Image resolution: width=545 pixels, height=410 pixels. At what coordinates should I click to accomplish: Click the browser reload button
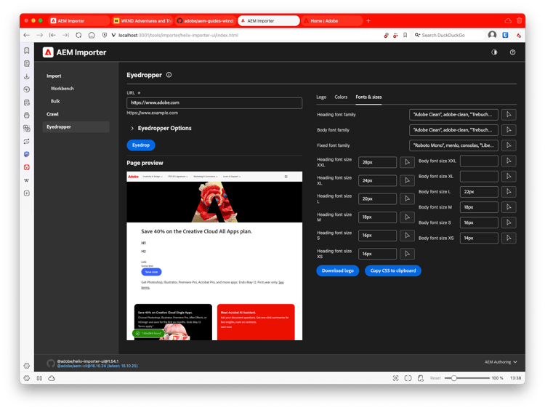(x=78, y=35)
